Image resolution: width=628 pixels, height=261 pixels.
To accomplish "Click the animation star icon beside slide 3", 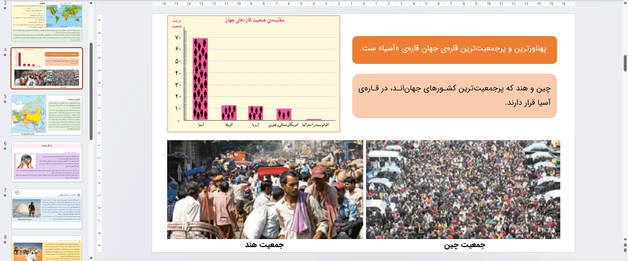I will (5, 8).
